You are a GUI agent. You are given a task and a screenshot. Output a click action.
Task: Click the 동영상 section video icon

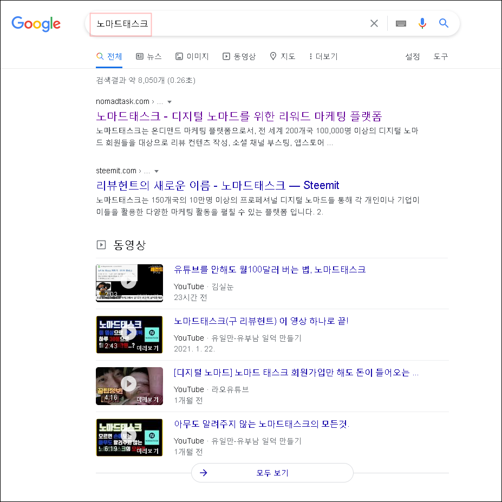(x=101, y=245)
